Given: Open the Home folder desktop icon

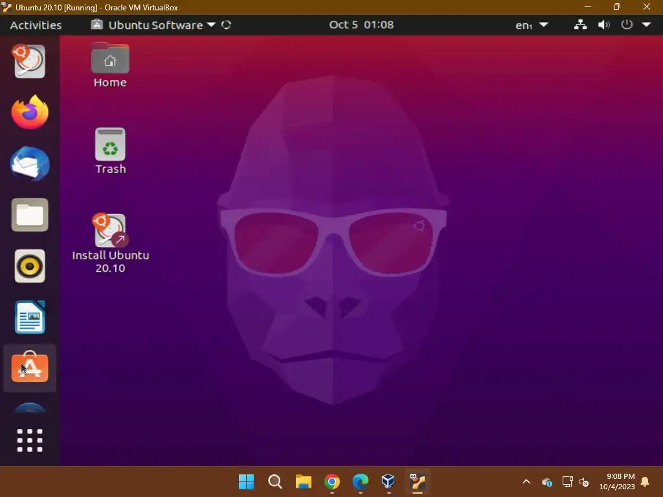Looking at the screenshot, I should (110, 65).
